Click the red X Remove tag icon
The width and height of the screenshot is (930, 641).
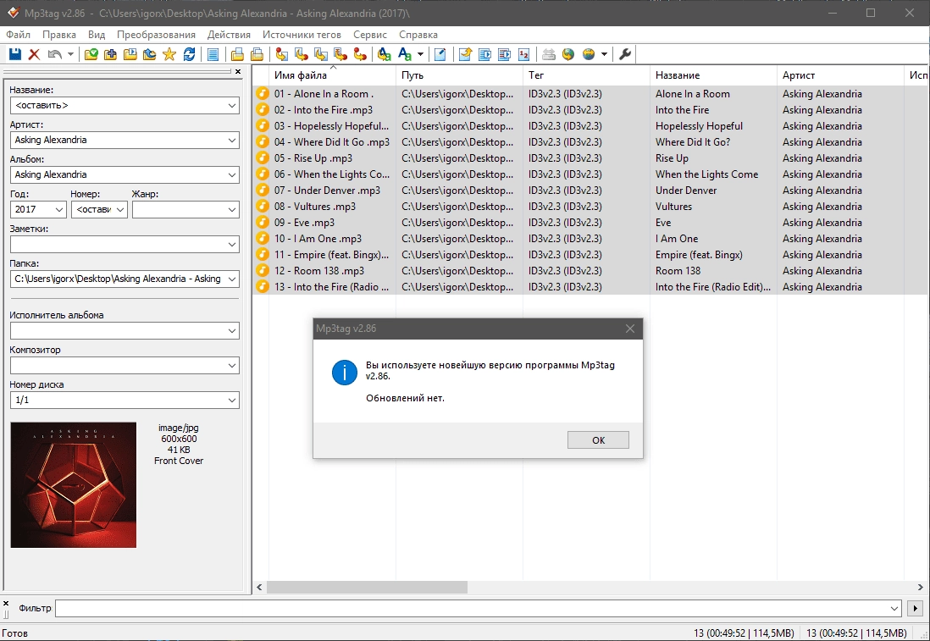coord(35,54)
